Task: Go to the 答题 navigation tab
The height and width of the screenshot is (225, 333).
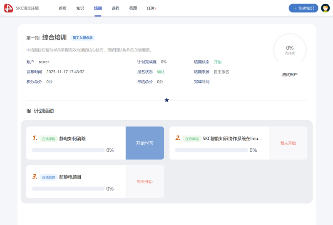Action: click(x=133, y=8)
